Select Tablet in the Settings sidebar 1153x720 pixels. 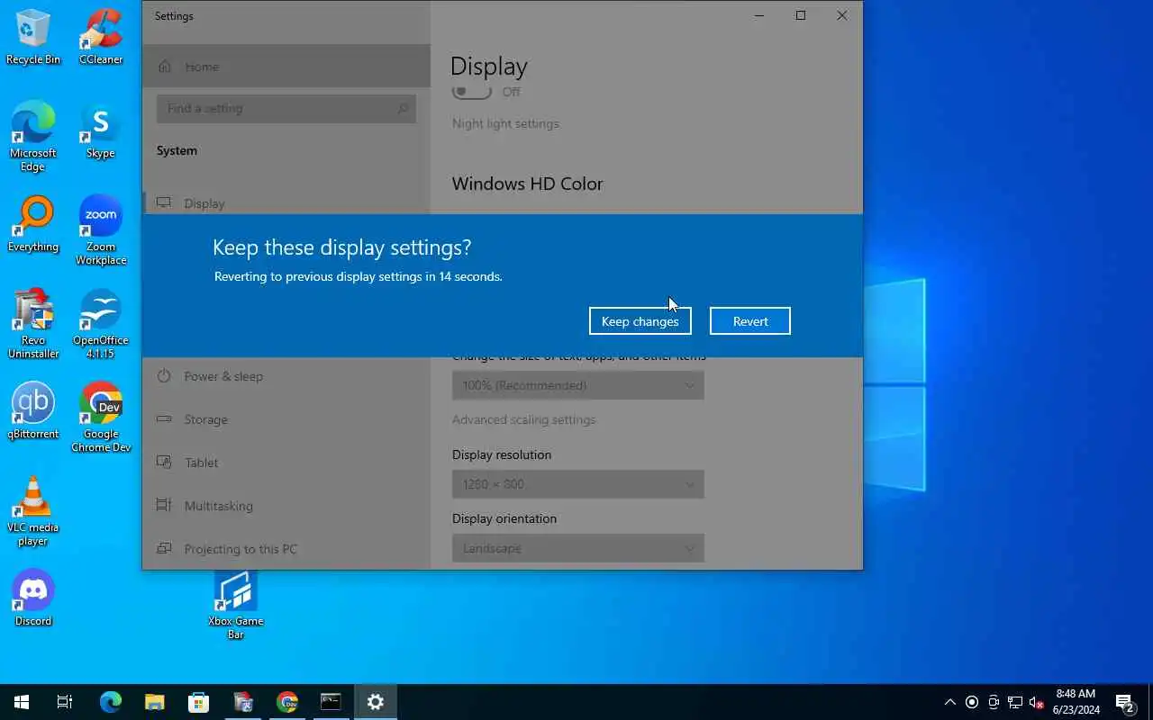(x=286, y=463)
